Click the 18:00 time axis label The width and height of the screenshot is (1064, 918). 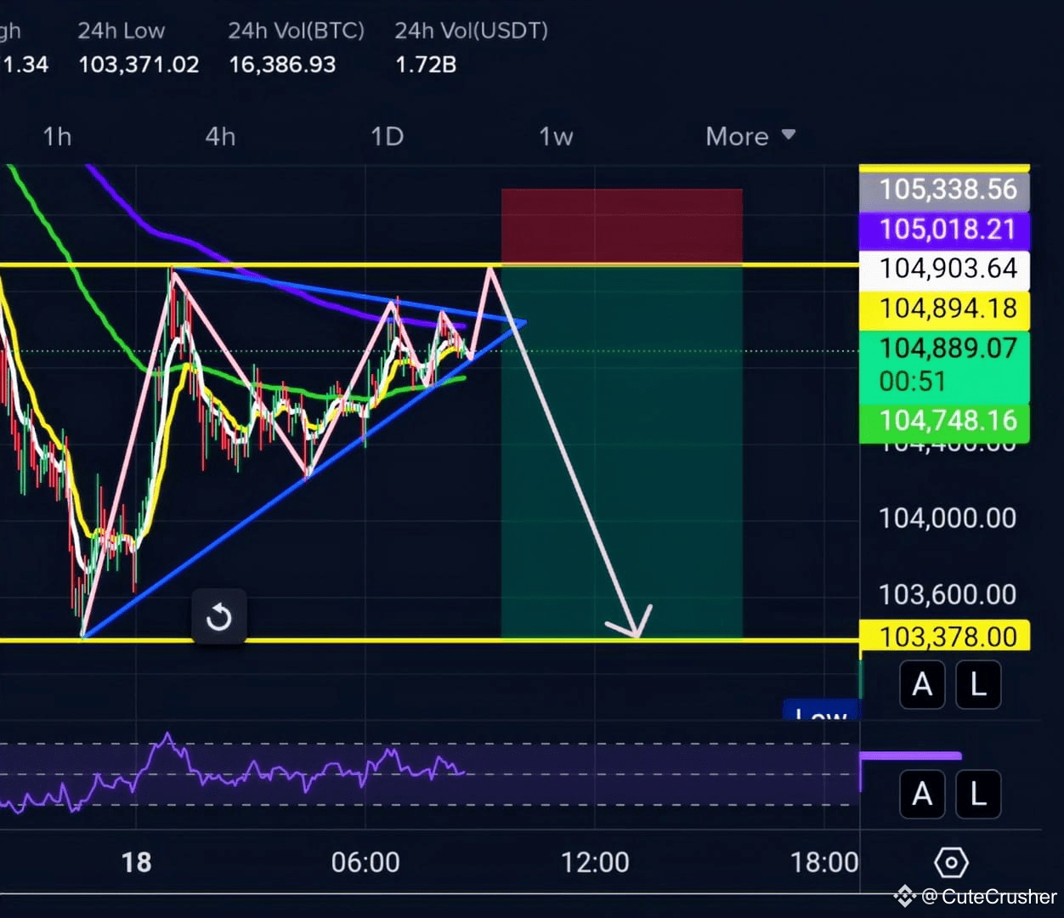pos(824,863)
